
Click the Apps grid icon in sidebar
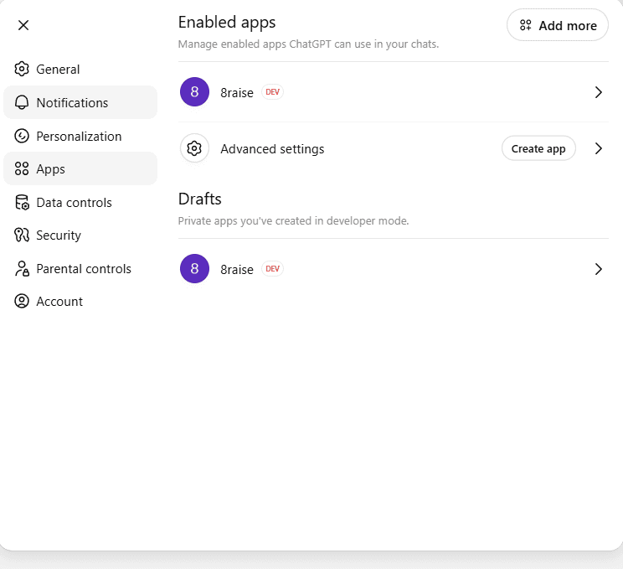pos(22,168)
